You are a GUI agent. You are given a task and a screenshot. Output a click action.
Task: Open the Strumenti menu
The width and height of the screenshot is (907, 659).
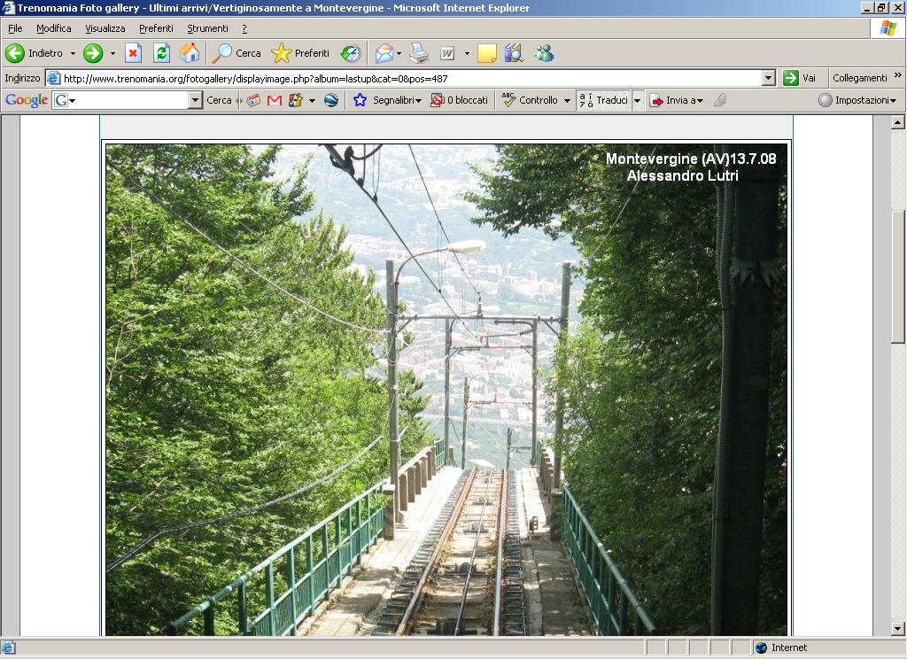pos(207,28)
